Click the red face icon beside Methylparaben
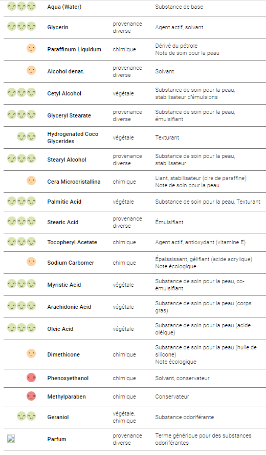 pyautogui.click(x=31, y=397)
